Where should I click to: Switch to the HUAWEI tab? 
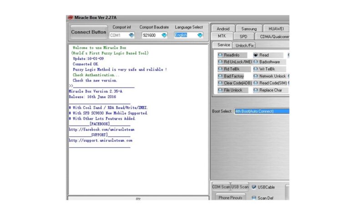coord(276,29)
